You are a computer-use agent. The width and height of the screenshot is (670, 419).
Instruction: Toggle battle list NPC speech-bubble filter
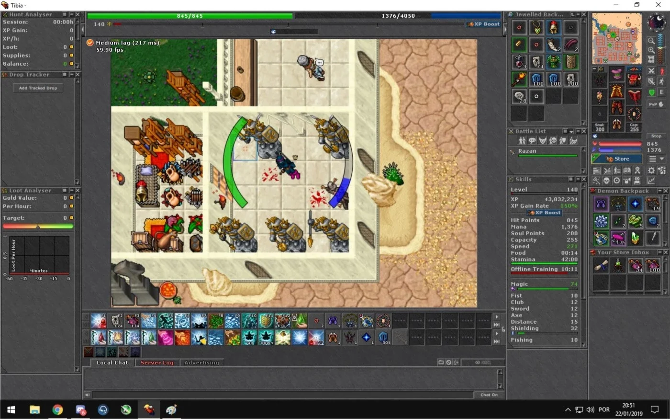(532, 140)
